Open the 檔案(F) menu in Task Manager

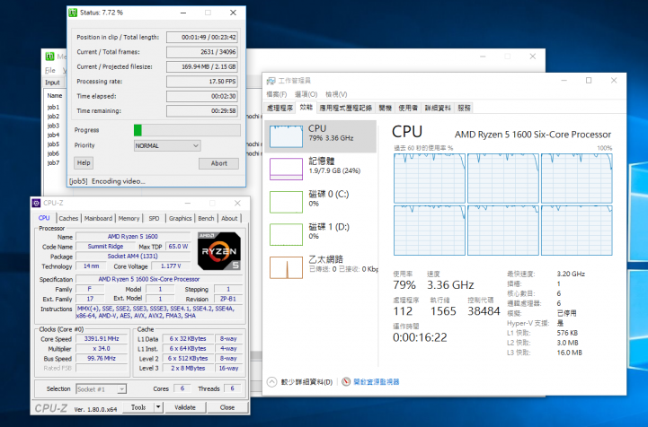(x=277, y=94)
